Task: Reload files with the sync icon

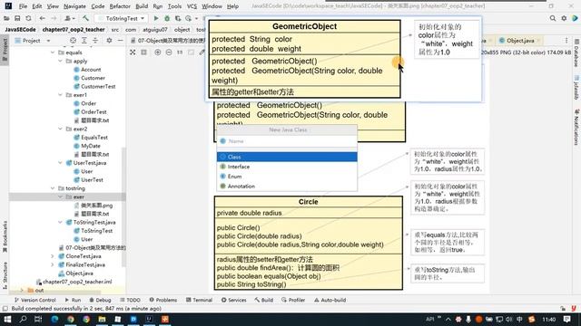Action: [28, 18]
